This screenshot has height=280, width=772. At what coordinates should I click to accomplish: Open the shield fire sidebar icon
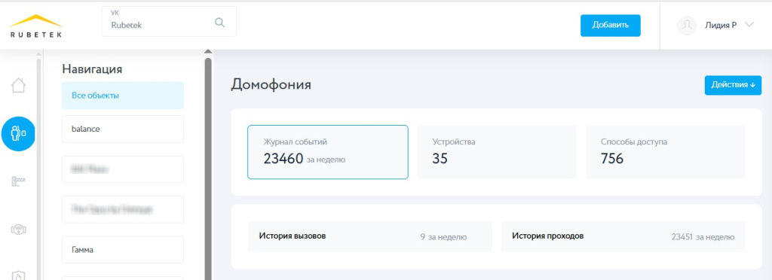[x=18, y=275]
